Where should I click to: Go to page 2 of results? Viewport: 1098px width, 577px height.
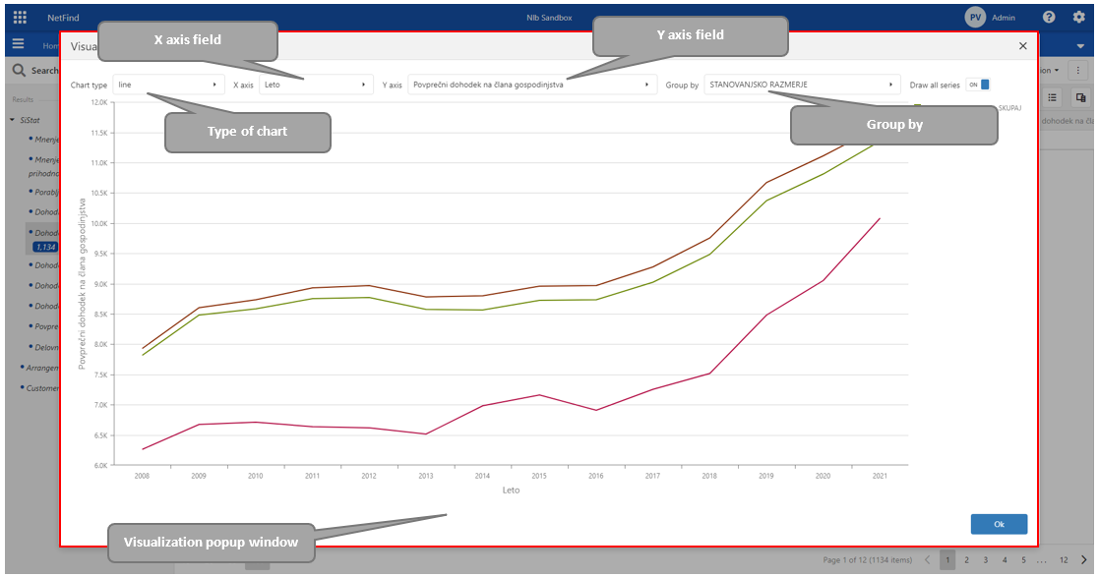966,559
